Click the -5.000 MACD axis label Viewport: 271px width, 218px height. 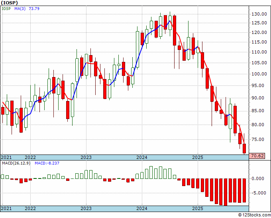click(259, 193)
